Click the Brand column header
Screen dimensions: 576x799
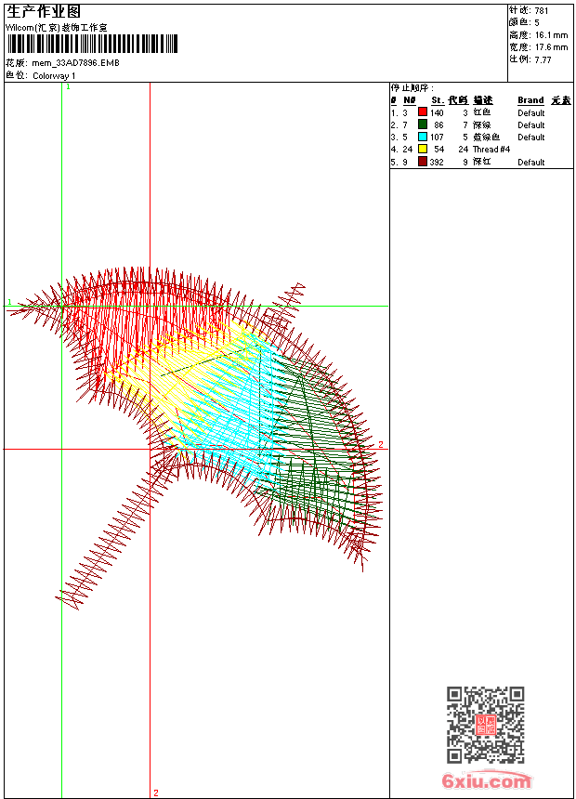pyautogui.click(x=530, y=100)
